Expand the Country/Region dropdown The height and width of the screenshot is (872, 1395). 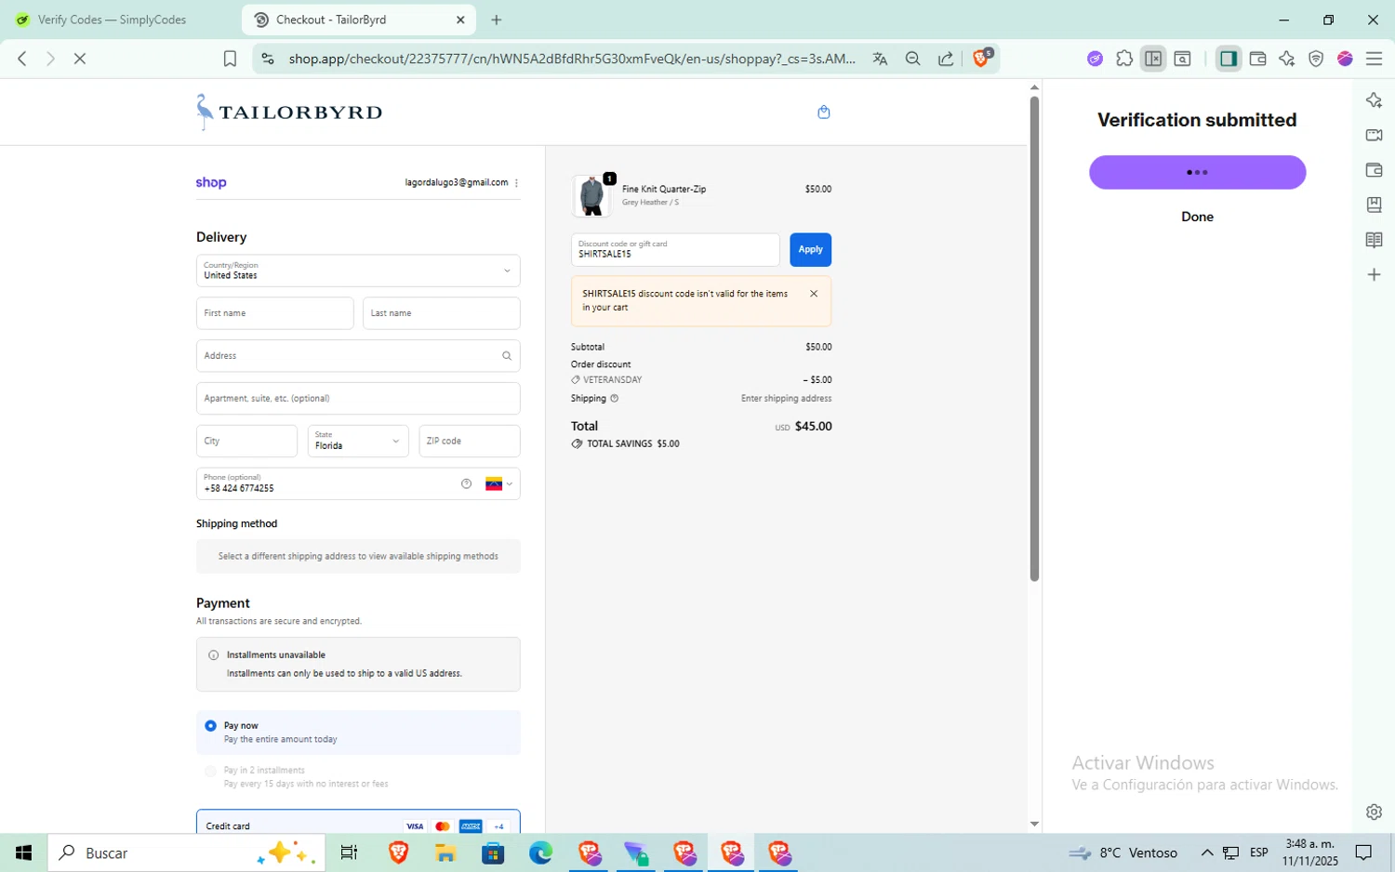pyautogui.click(x=358, y=271)
